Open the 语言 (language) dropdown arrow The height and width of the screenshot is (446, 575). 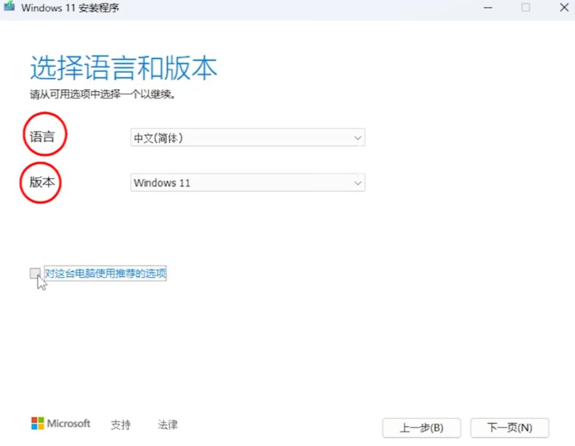click(x=358, y=137)
